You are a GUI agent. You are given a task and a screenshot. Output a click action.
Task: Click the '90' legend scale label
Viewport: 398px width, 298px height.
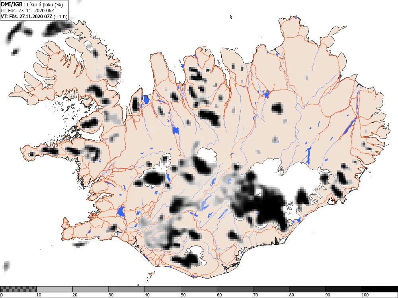[x=328, y=295]
